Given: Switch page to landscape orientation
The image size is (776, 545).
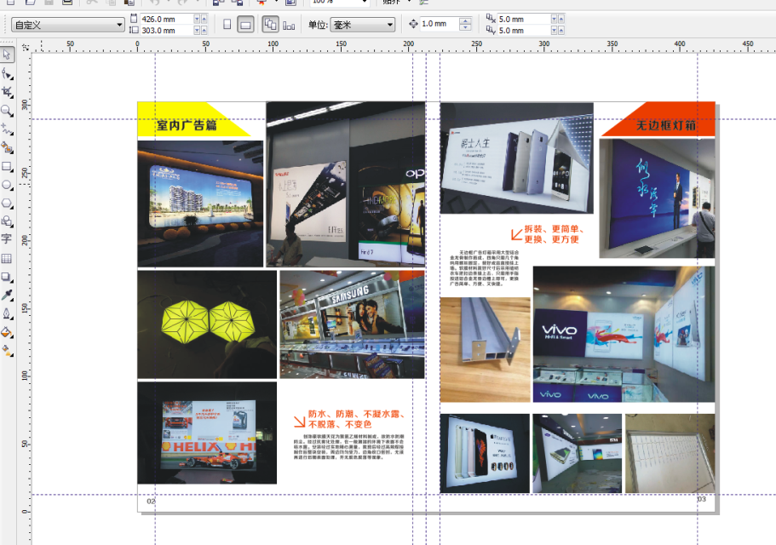Looking at the screenshot, I should 245,24.
